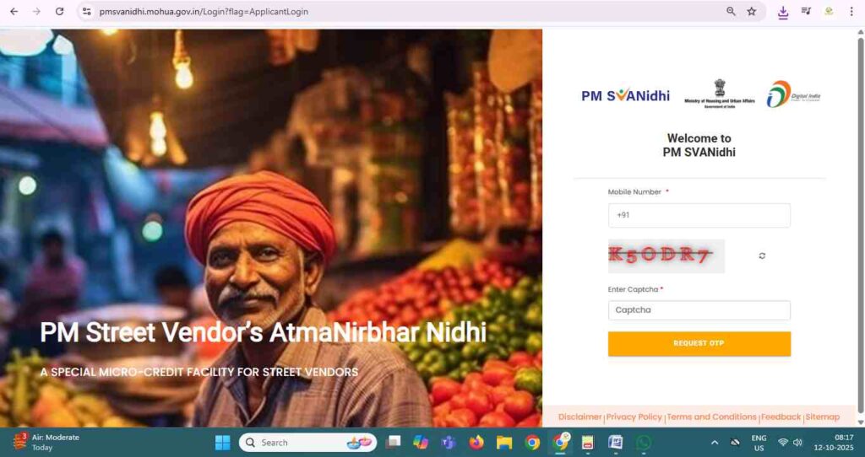Open the Privacy Policy link

[634, 417]
